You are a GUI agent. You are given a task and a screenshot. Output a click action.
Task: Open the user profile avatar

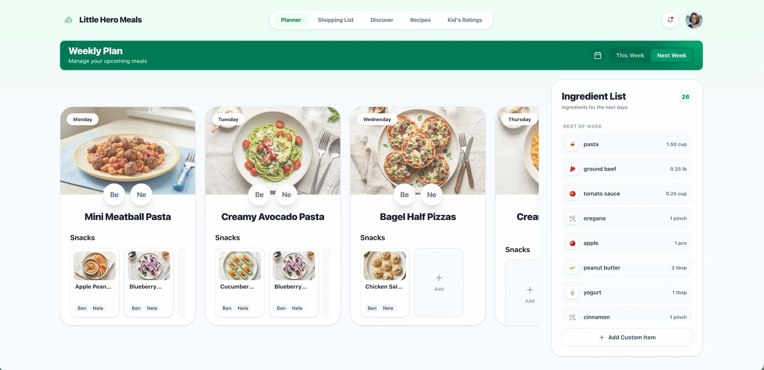pos(694,20)
